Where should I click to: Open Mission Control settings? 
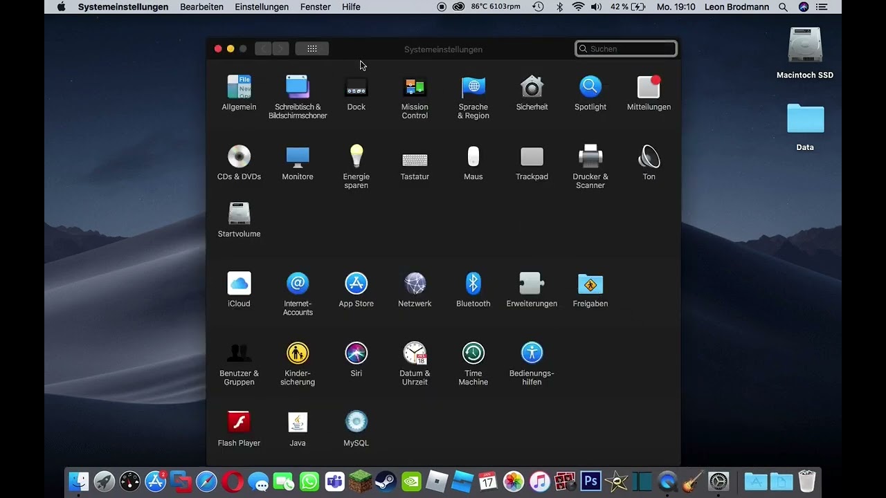click(x=415, y=97)
